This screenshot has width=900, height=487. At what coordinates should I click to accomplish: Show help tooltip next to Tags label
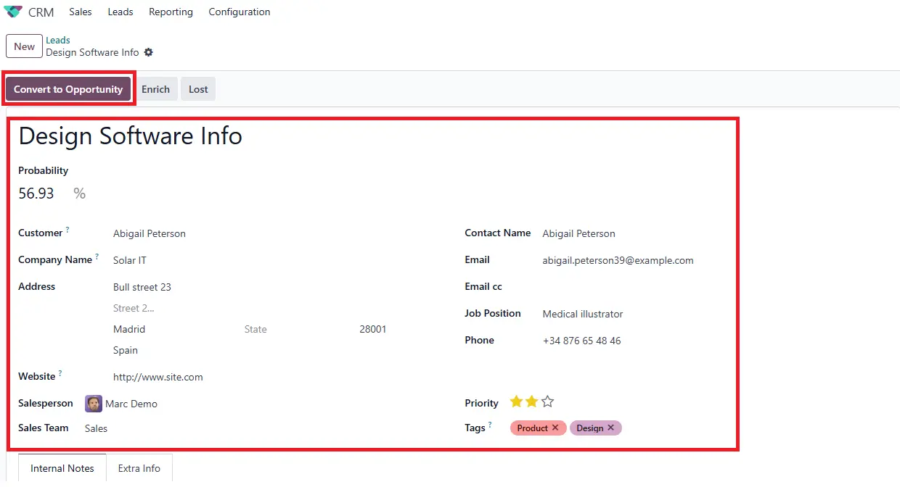pyautogui.click(x=490, y=425)
